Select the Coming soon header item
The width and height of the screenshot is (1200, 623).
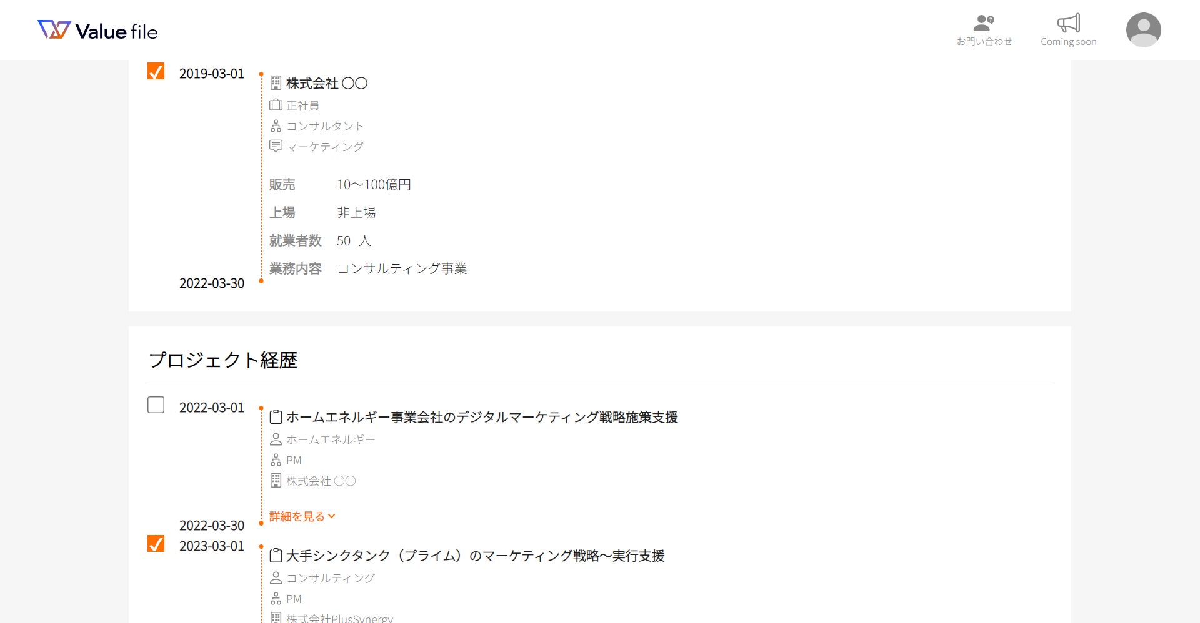[x=1069, y=41]
